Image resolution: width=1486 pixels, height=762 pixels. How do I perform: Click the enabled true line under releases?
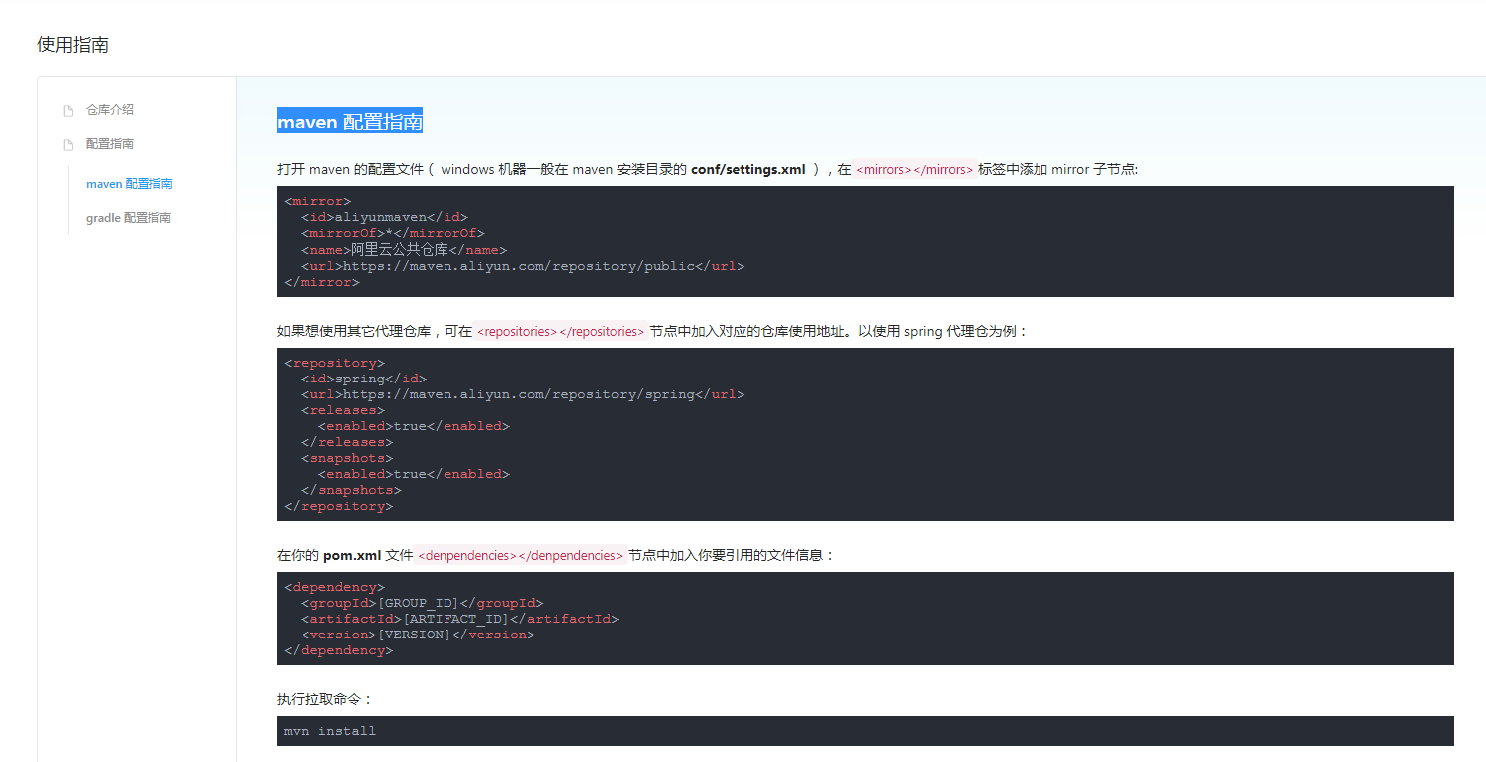[414, 426]
